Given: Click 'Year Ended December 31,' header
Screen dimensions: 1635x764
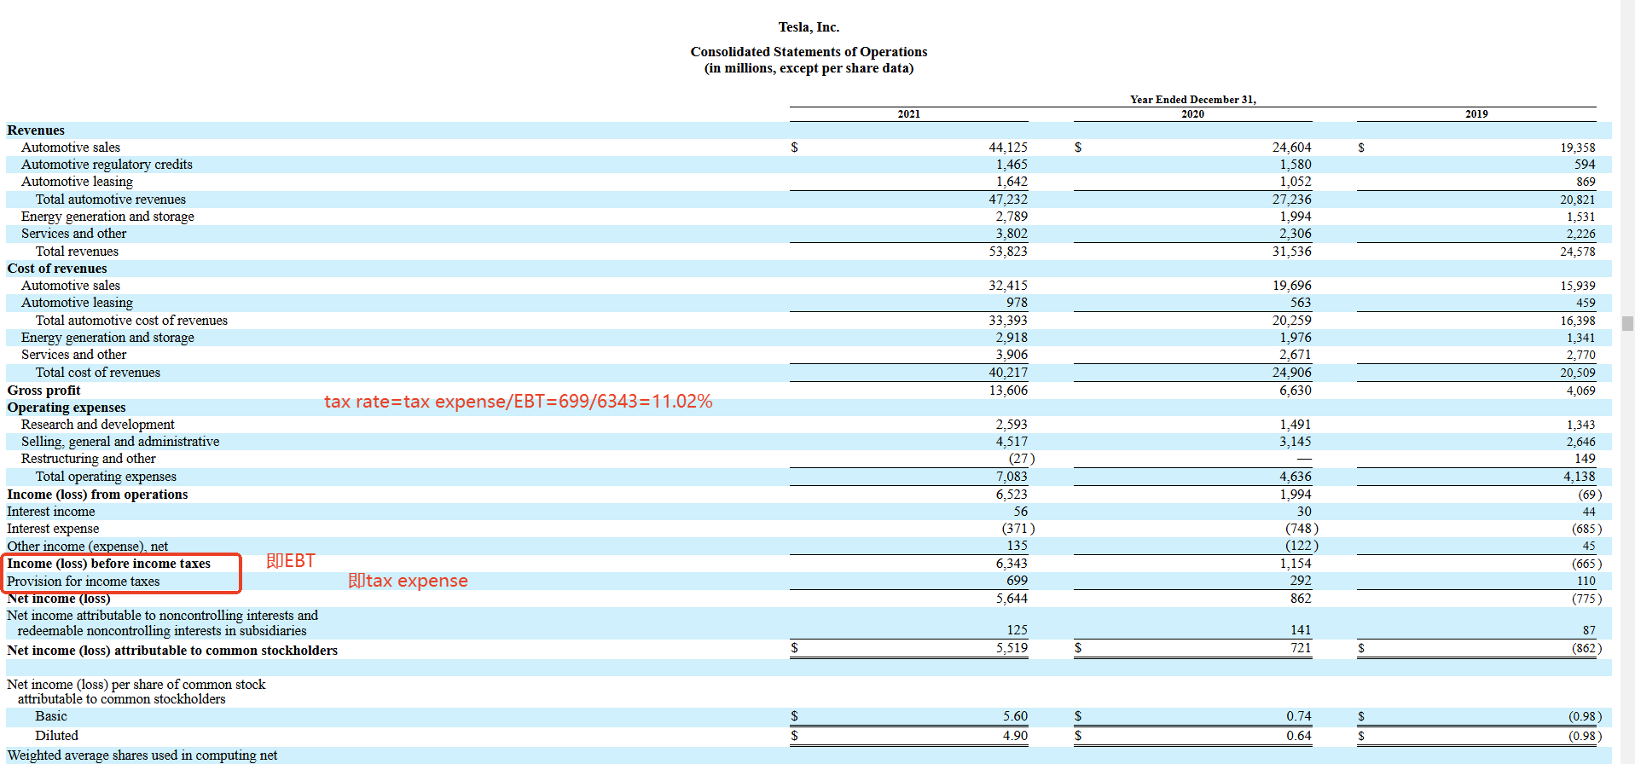Looking at the screenshot, I should point(1192,100).
